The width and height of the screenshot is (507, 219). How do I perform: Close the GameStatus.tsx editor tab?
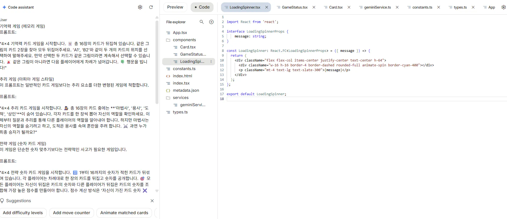coord(314,7)
